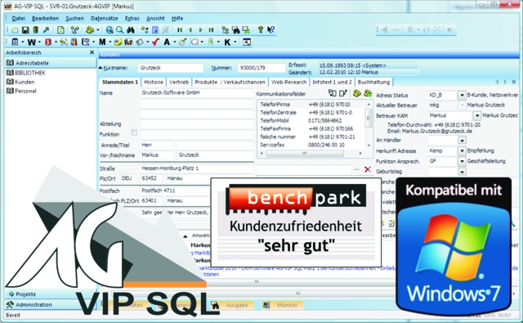Close the Arbeitsbereich panel
This screenshot has width=523, height=323.
tap(92, 52)
